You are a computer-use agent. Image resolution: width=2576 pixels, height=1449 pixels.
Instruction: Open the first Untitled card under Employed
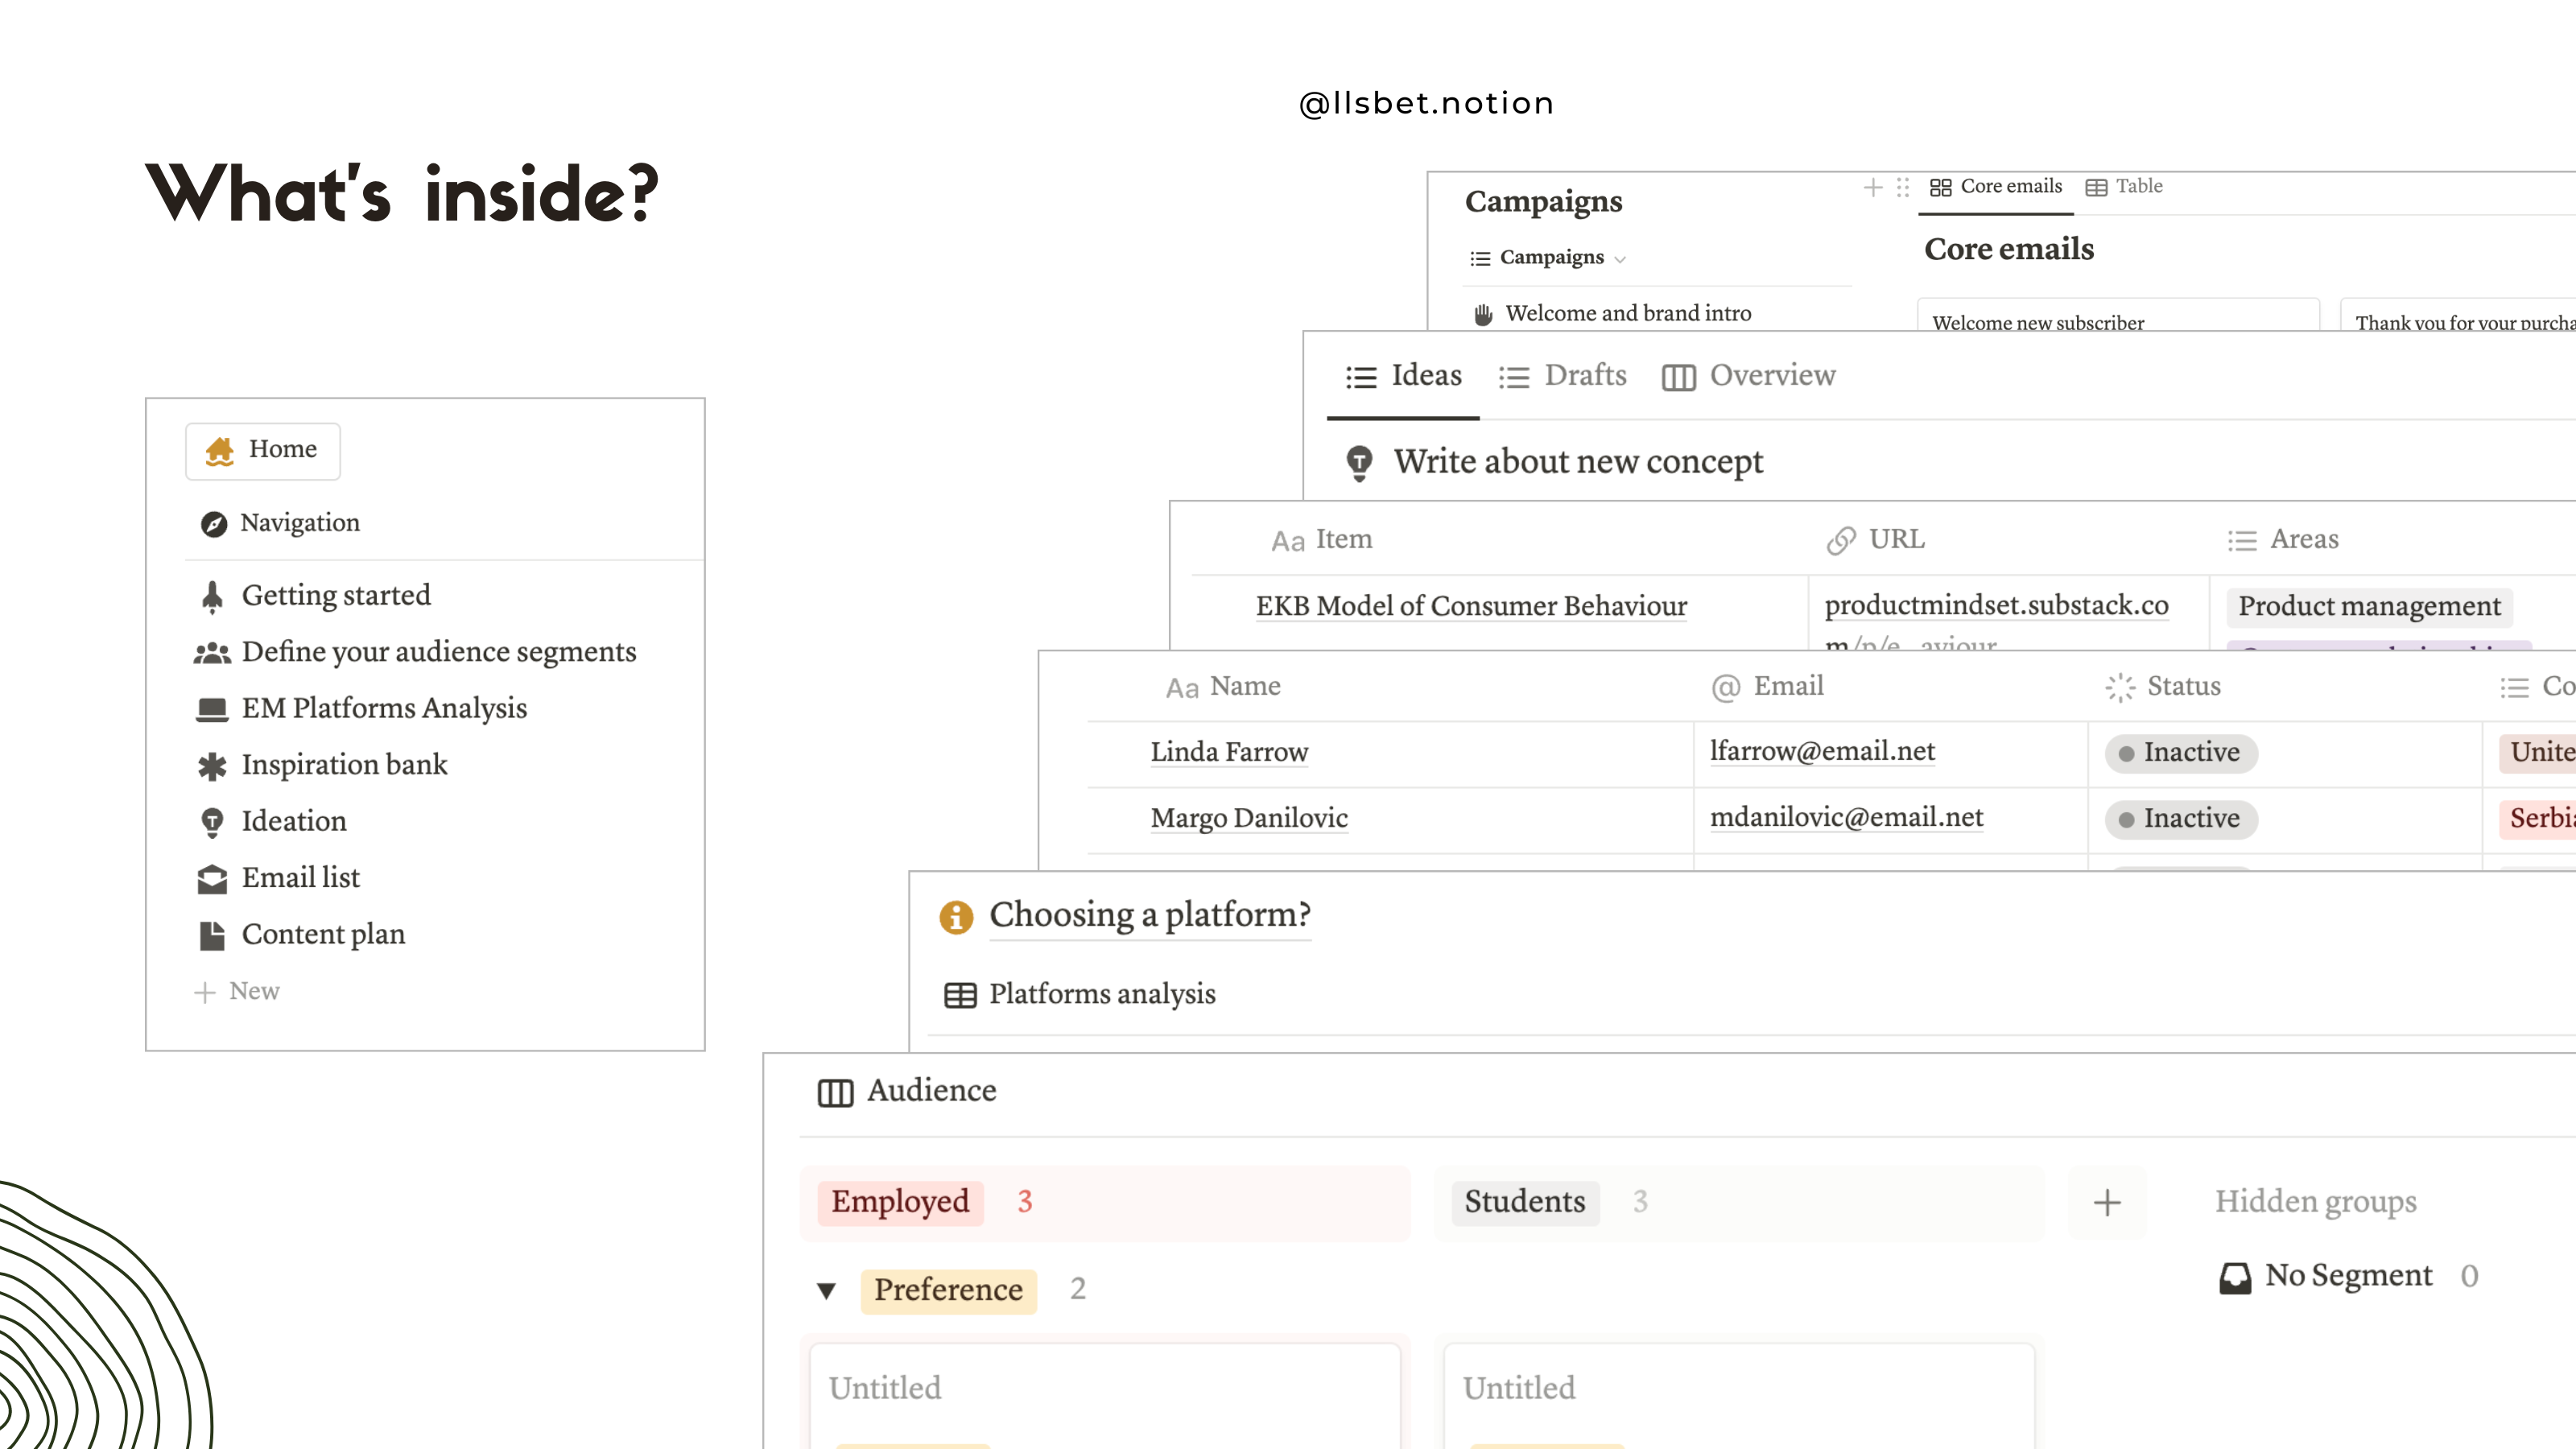click(x=1104, y=1395)
